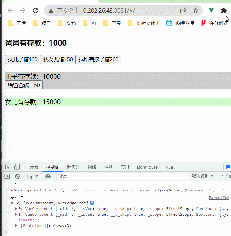231x236 pixels.
Task: Click the 儿子有存款: 10000 text
Action: (33, 77)
